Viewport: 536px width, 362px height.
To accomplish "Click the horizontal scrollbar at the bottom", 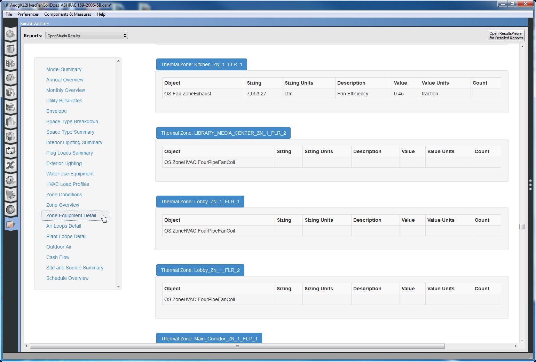I will pyautogui.click(x=237, y=346).
